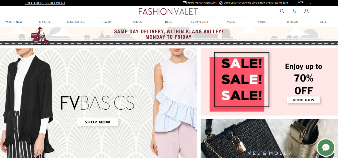Click the email envelope icon
The image size is (338, 158).
pos(184,3)
